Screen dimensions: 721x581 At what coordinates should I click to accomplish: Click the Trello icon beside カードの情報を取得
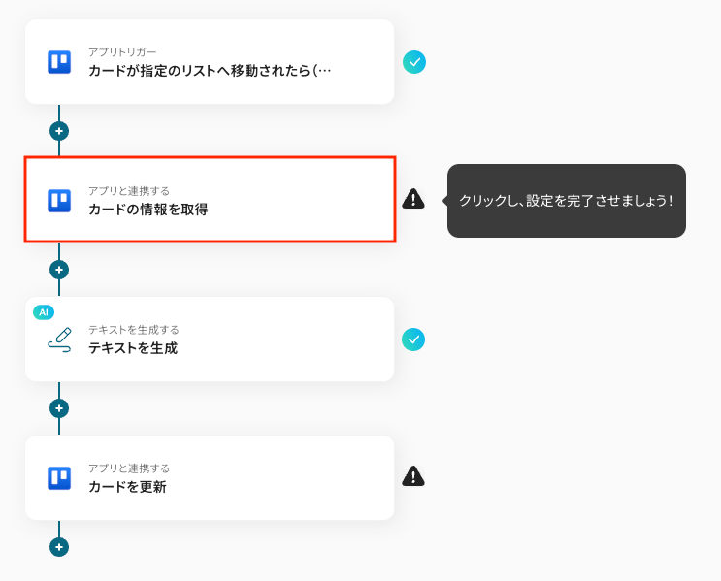pos(59,201)
